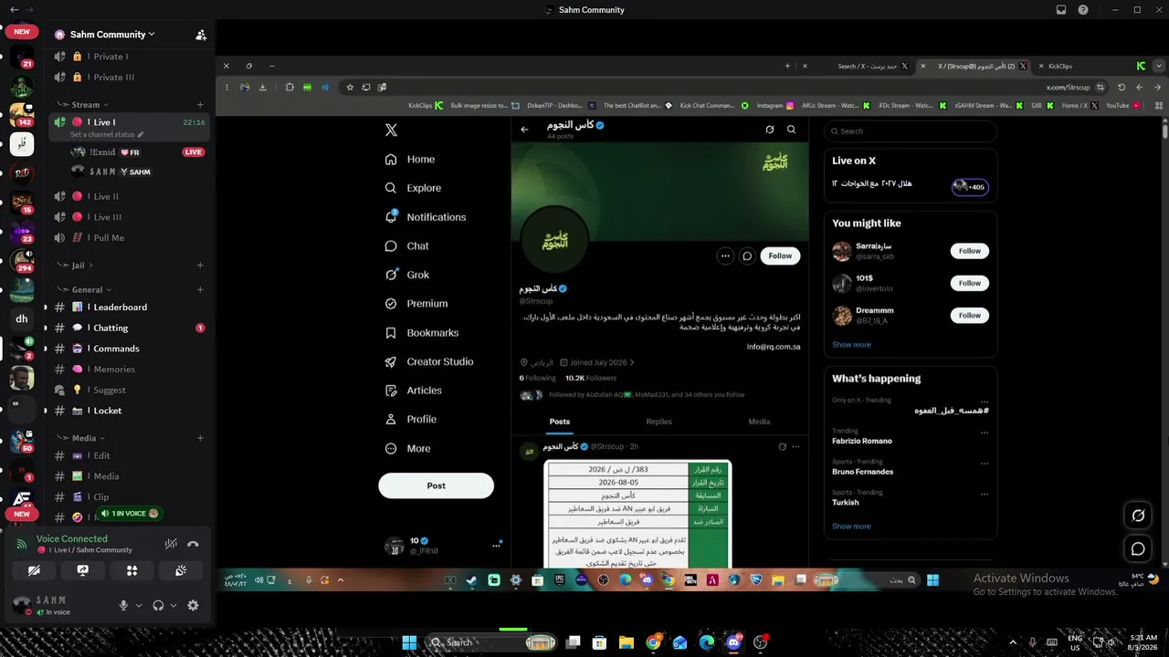Switch to the KickClips browser tab
The height and width of the screenshot is (657, 1169).
coord(1091,67)
